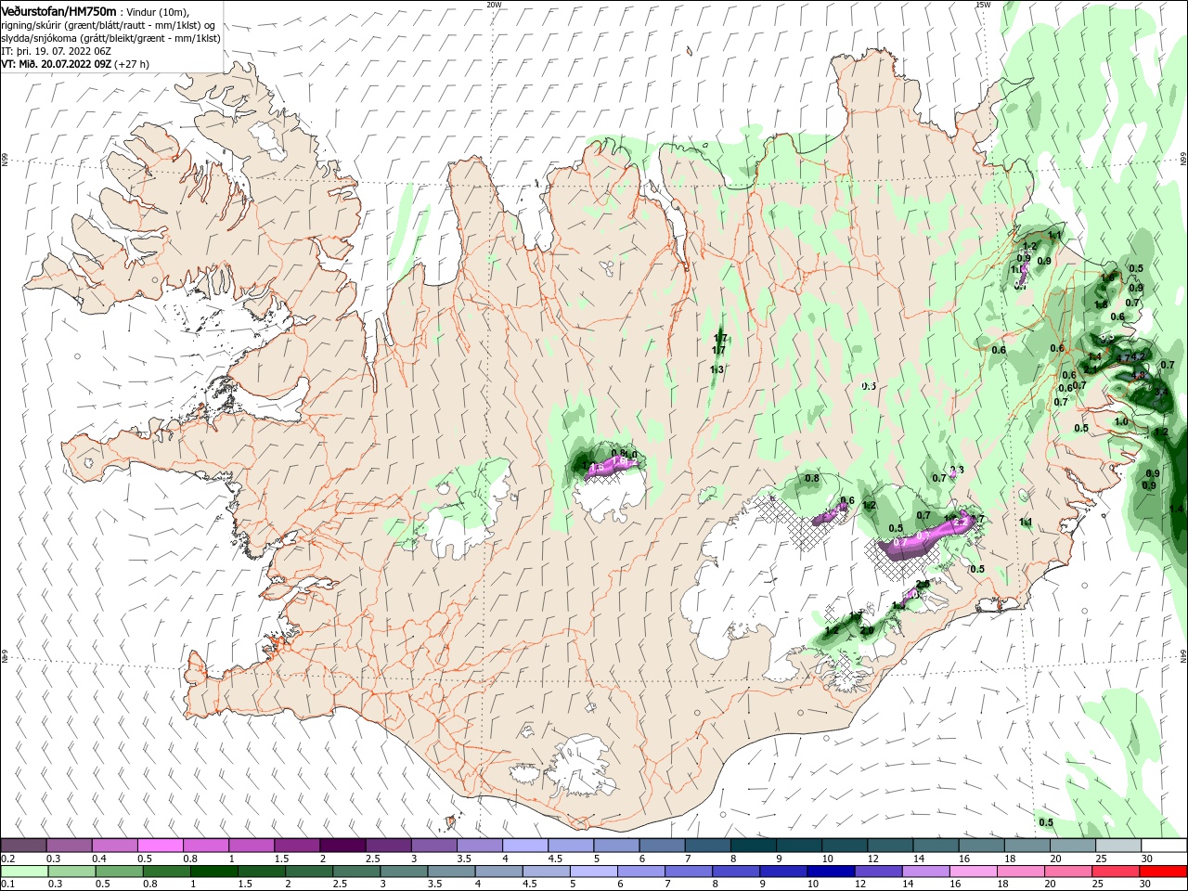1188x891 pixels.
Task: Click the Veðurstofan/HM750m title text
Action: click(x=58, y=10)
